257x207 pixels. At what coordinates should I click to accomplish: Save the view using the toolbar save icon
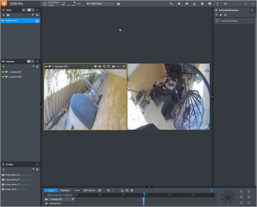(x=118, y=4)
